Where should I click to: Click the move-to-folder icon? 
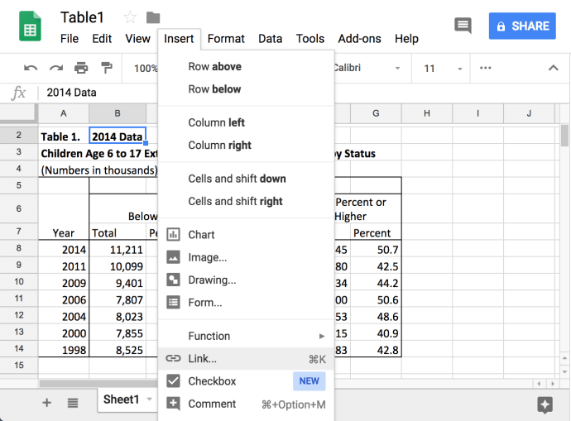click(153, 17)
